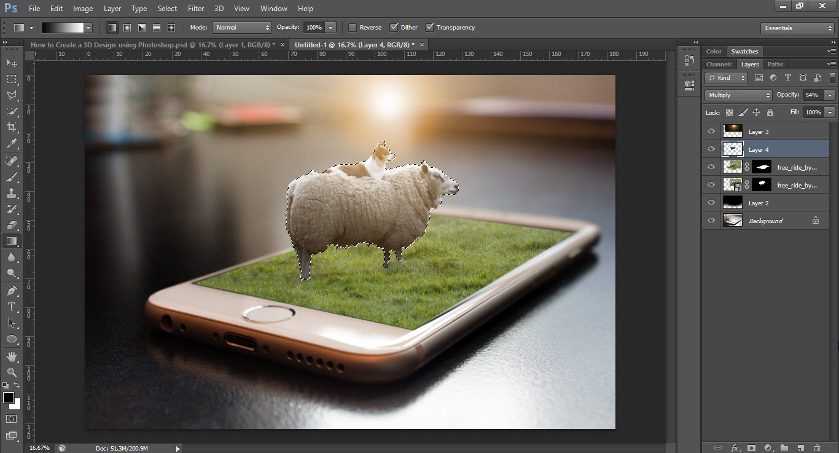Viewport: 839px width, 453px height.
Task: Click the foreground color swatch
Action: [x=9, y=398]
